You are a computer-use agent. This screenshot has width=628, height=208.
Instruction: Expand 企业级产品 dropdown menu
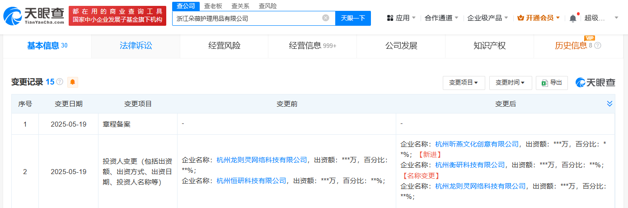(487, 18)
